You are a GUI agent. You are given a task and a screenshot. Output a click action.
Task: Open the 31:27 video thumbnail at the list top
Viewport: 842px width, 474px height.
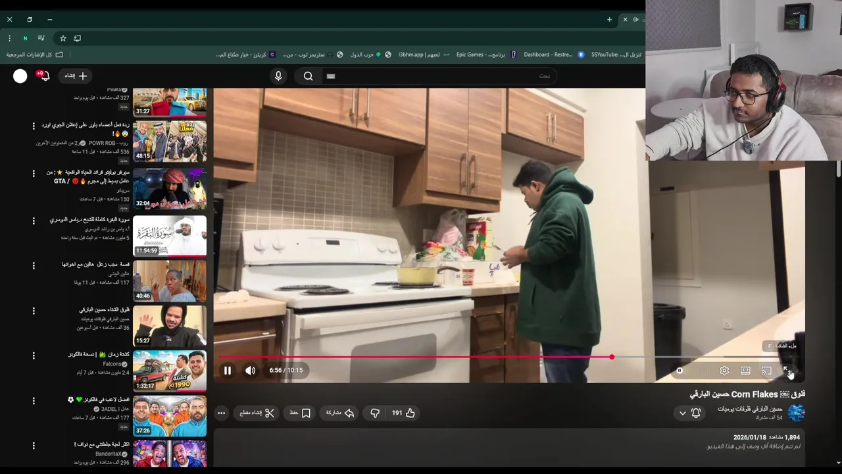tap(170, 102)
